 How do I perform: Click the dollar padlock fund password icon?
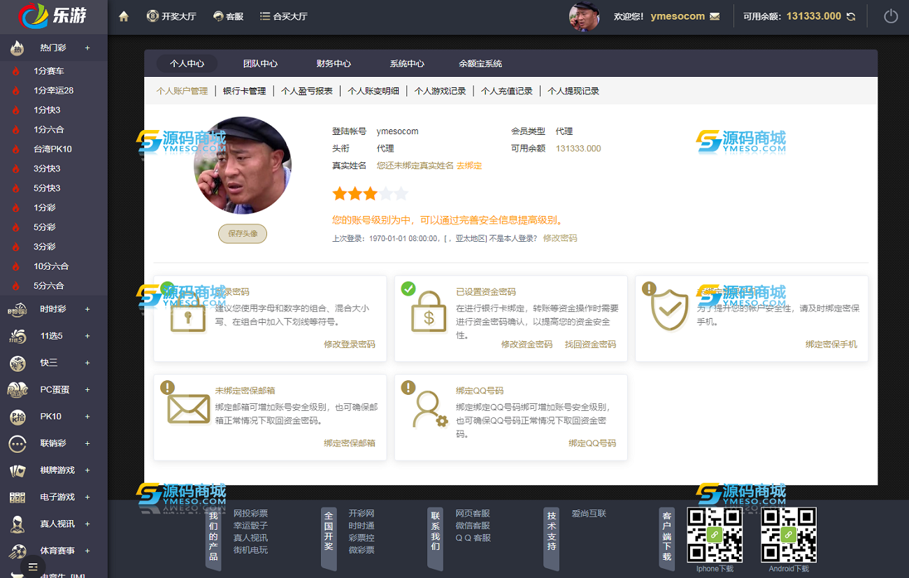(429, 311)
